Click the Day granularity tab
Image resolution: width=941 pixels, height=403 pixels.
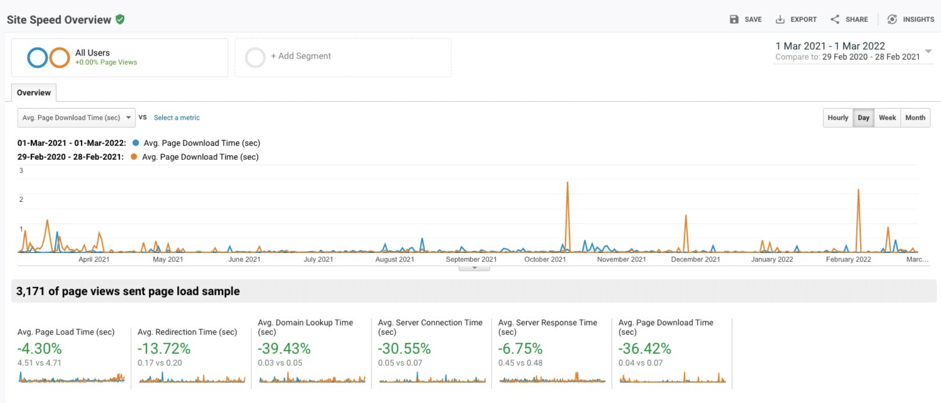tap(863, 117)
